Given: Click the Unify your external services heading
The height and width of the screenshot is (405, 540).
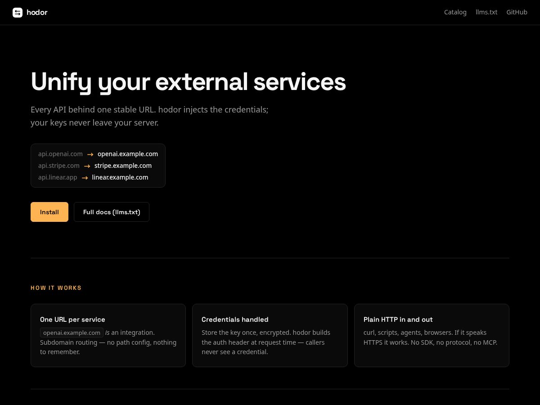Looking at the screenshot, I should tap(188, 82).
